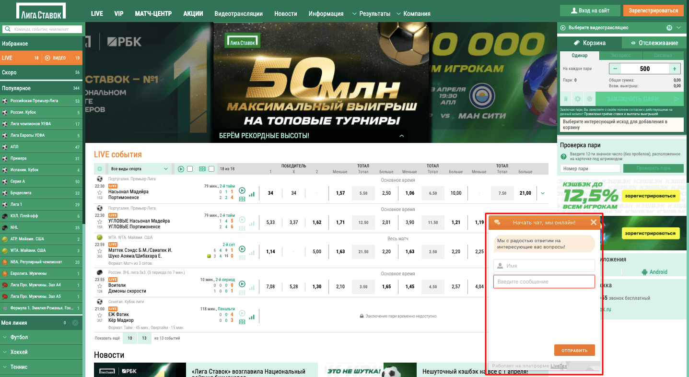The width and height of the screenshot is (689, 377).
Task: Open Новости menu item
Action: [286, 13]
